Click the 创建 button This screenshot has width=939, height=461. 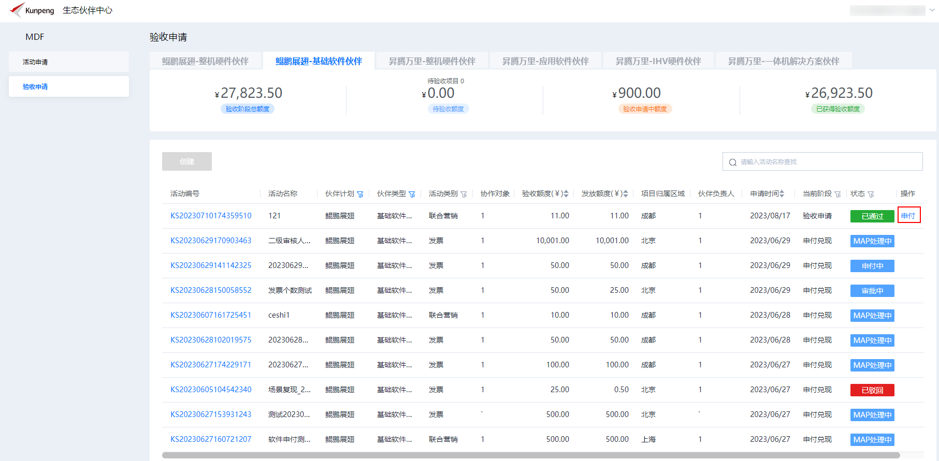[x=187, y=161]
